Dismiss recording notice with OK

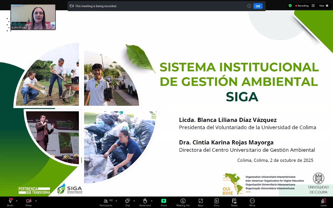tap(258, 6)
